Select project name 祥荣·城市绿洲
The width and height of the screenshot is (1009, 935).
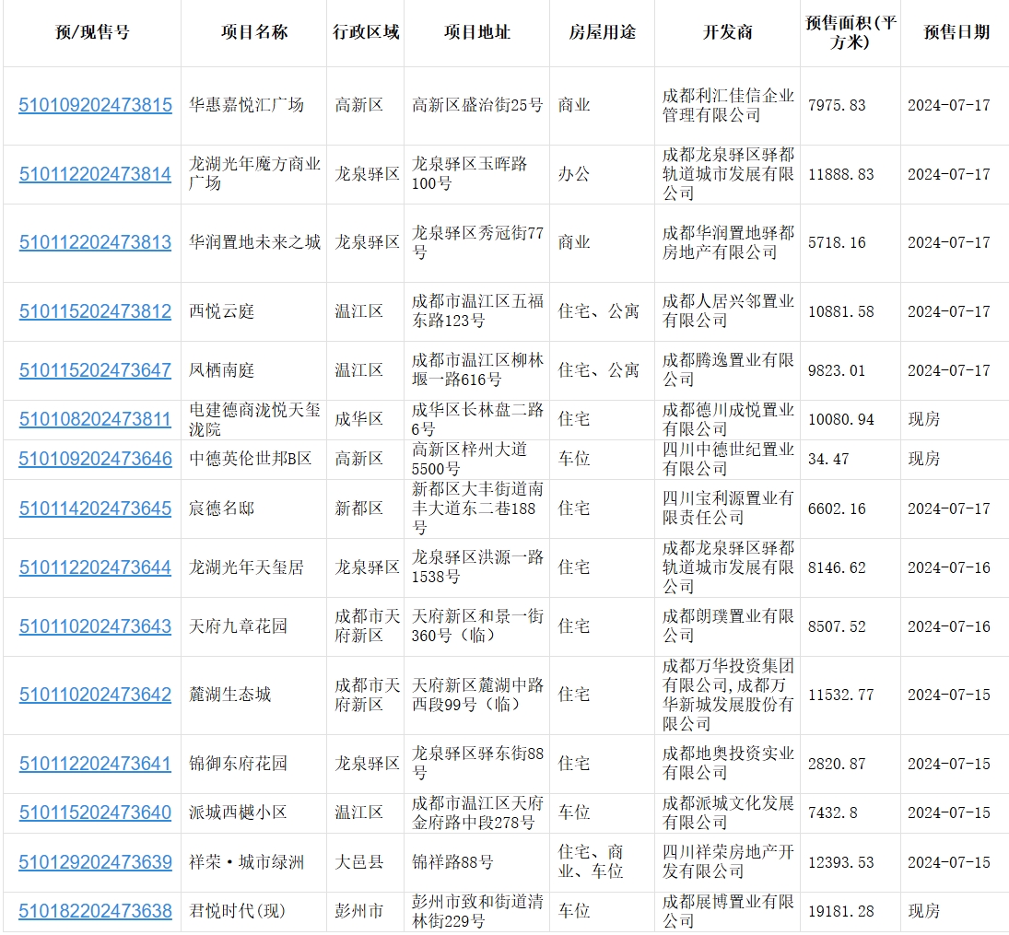tap(246, 862)
